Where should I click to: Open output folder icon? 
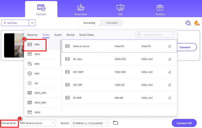pyautogui.click(x=115, y=123)
